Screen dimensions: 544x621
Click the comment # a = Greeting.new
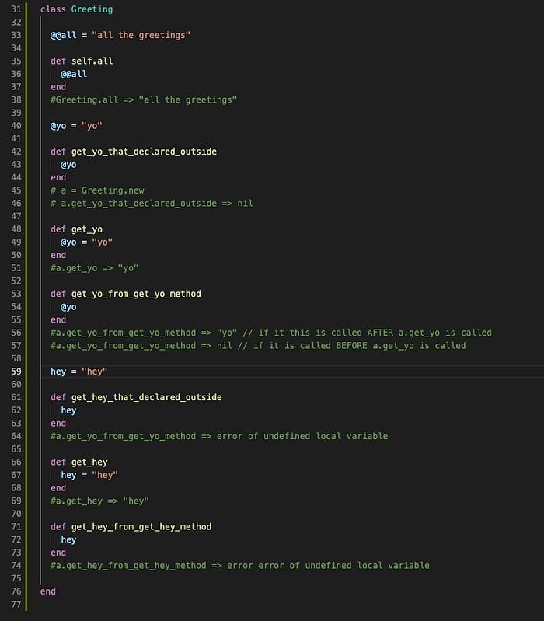pyautogui.click(x=97, y=190)
